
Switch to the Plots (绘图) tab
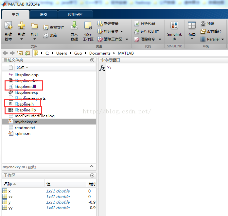[x=44, y=14]
